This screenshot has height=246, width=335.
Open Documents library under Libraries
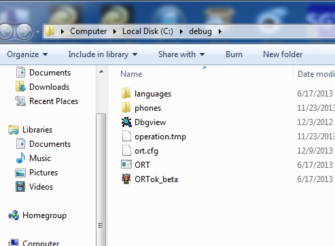pyautogui.click(x=50, y=144)
